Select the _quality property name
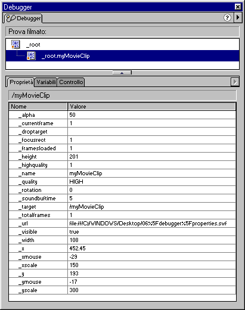The image size is (245, 310). point(28,182)
